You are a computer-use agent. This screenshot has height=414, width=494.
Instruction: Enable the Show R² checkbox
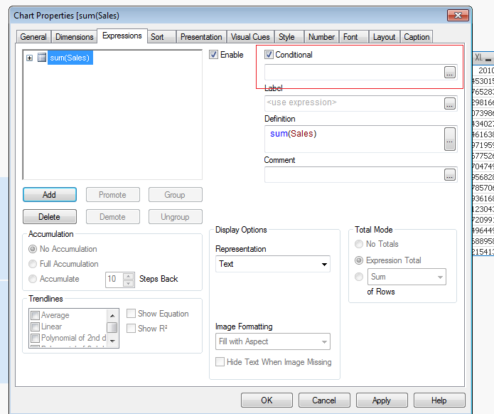click(x=131, y=328)
